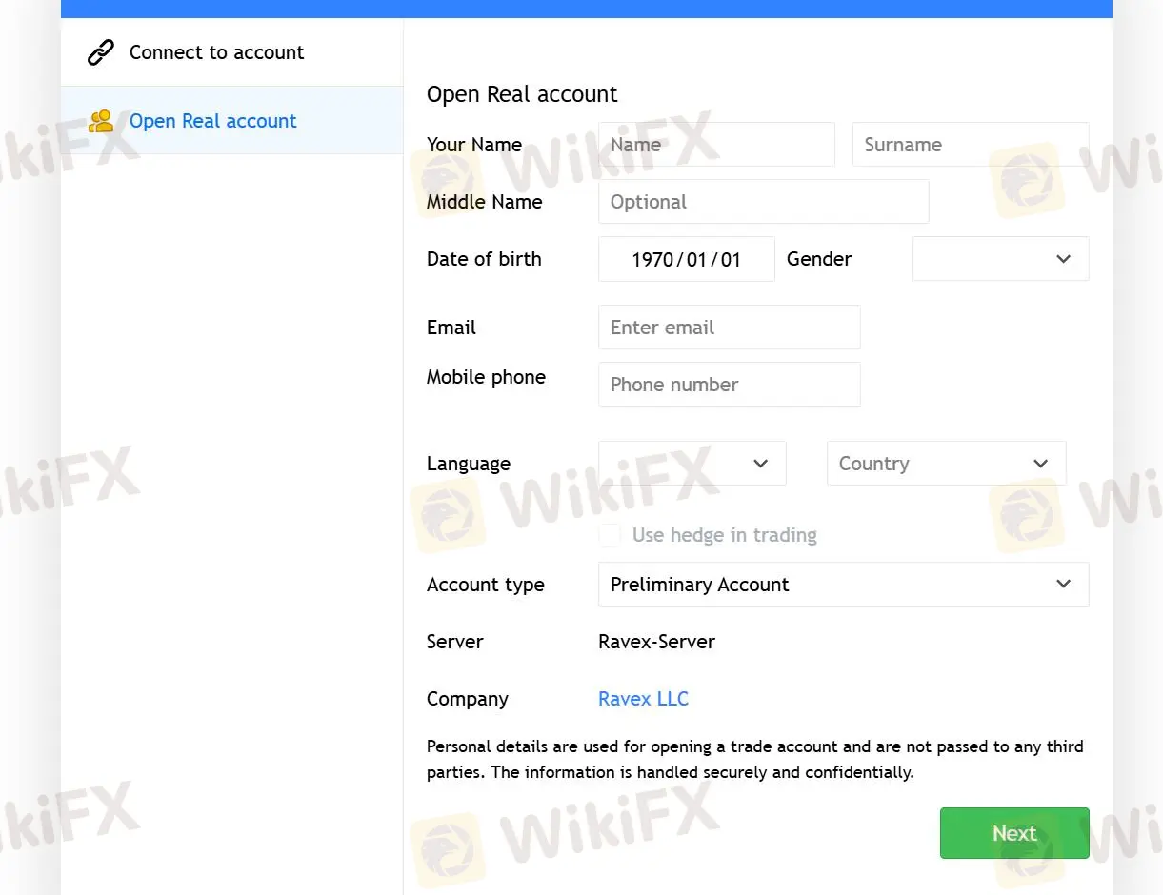The height and width of the screenshot is (895, 1163).
Task: Click the Email label
Action: coord(451,328)
